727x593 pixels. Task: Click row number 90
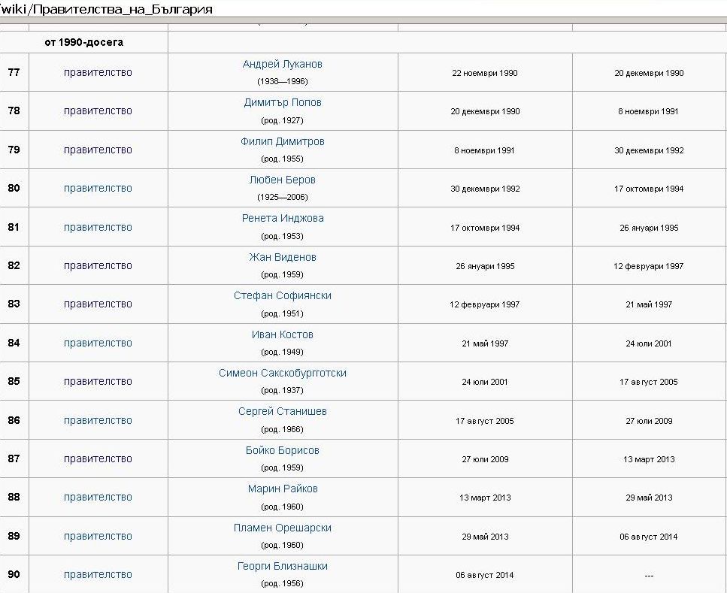[14, 574]
